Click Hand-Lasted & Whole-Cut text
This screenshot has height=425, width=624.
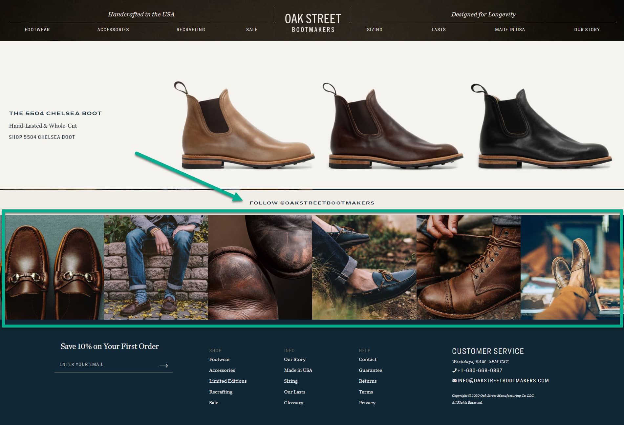coord(43,126)
